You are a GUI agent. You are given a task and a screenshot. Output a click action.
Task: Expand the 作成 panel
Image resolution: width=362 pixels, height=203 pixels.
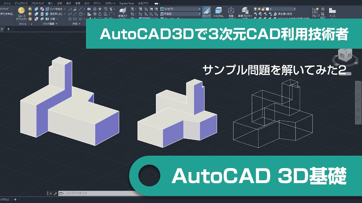point(77,24)
